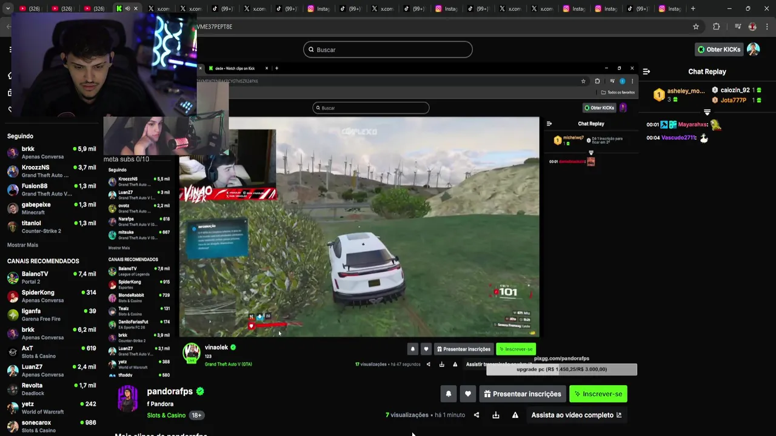Screen dimensions: 776x436
Task: Open the inner Chrome three-dot menu
Action: pyautogui.click(x=632, y=81)
